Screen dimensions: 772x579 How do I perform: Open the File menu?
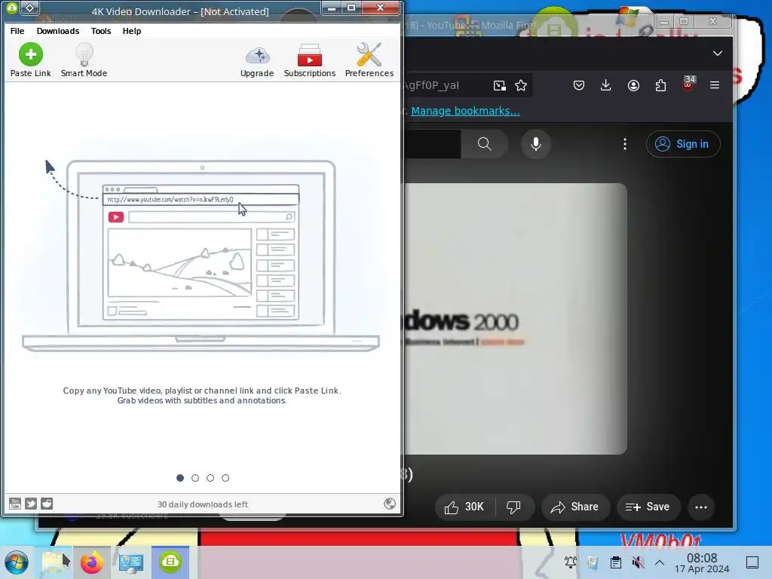(x=17, y=30)
